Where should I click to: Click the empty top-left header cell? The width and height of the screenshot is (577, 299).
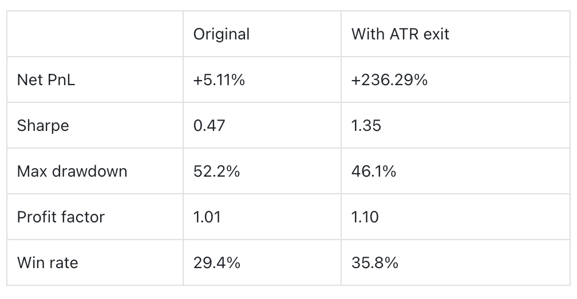[95, 34]
